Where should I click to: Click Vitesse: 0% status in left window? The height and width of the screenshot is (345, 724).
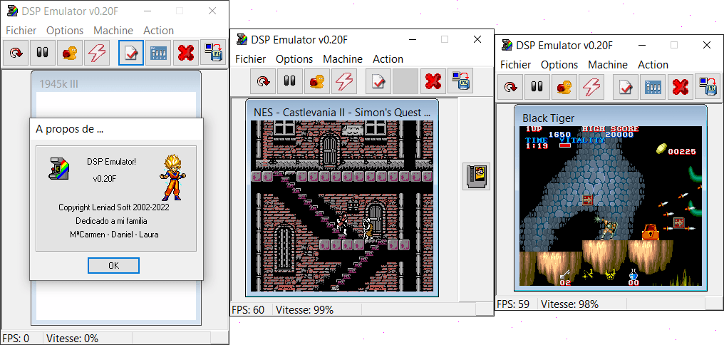[73, 339]
